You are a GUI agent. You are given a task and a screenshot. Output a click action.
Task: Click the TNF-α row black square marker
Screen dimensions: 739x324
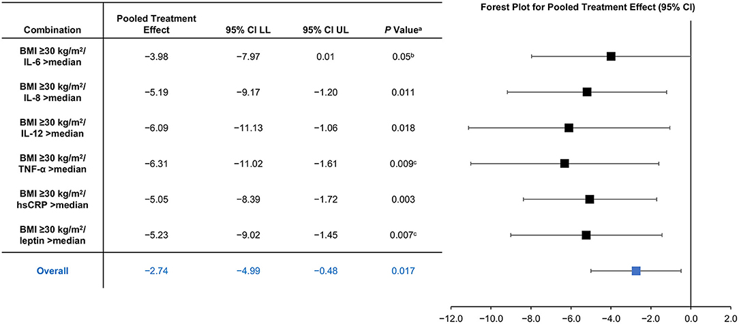coord(564,164)
